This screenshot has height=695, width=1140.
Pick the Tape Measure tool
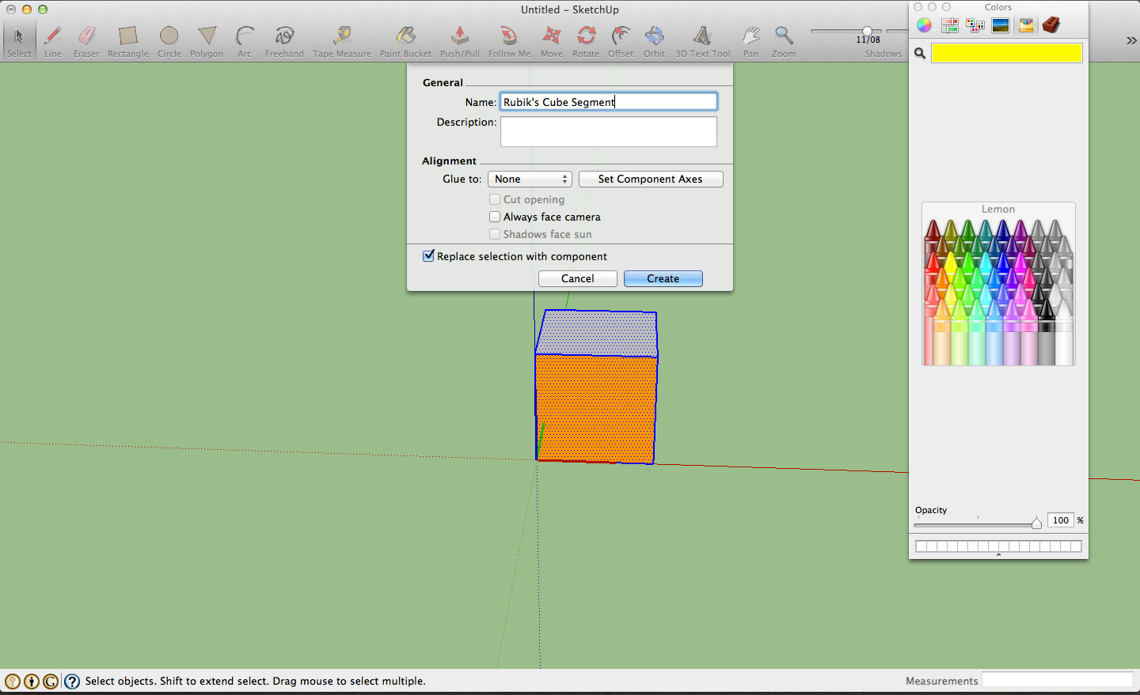tap(341, 36)
